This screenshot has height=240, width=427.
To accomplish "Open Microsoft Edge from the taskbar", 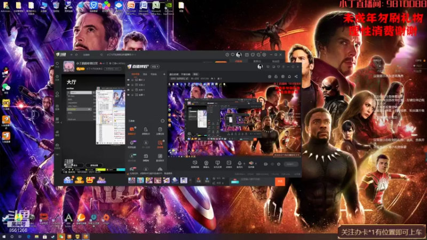I will [28, 237].
